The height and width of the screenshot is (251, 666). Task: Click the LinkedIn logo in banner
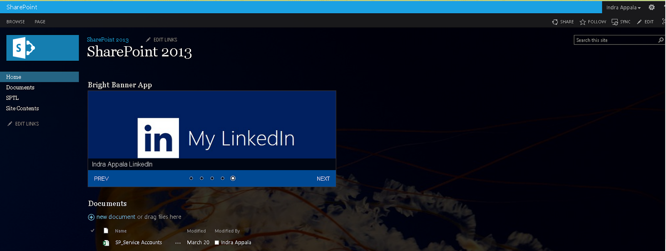pyautogui.click(x=158, y=138)
